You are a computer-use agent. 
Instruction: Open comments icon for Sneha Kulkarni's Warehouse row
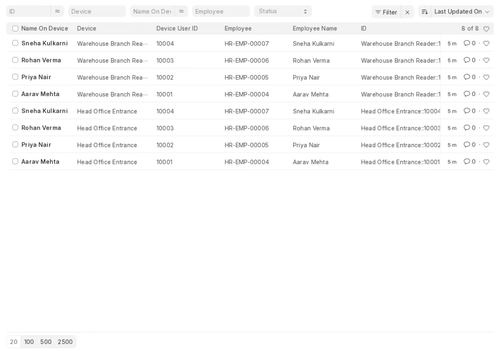[x=467, y=43]
